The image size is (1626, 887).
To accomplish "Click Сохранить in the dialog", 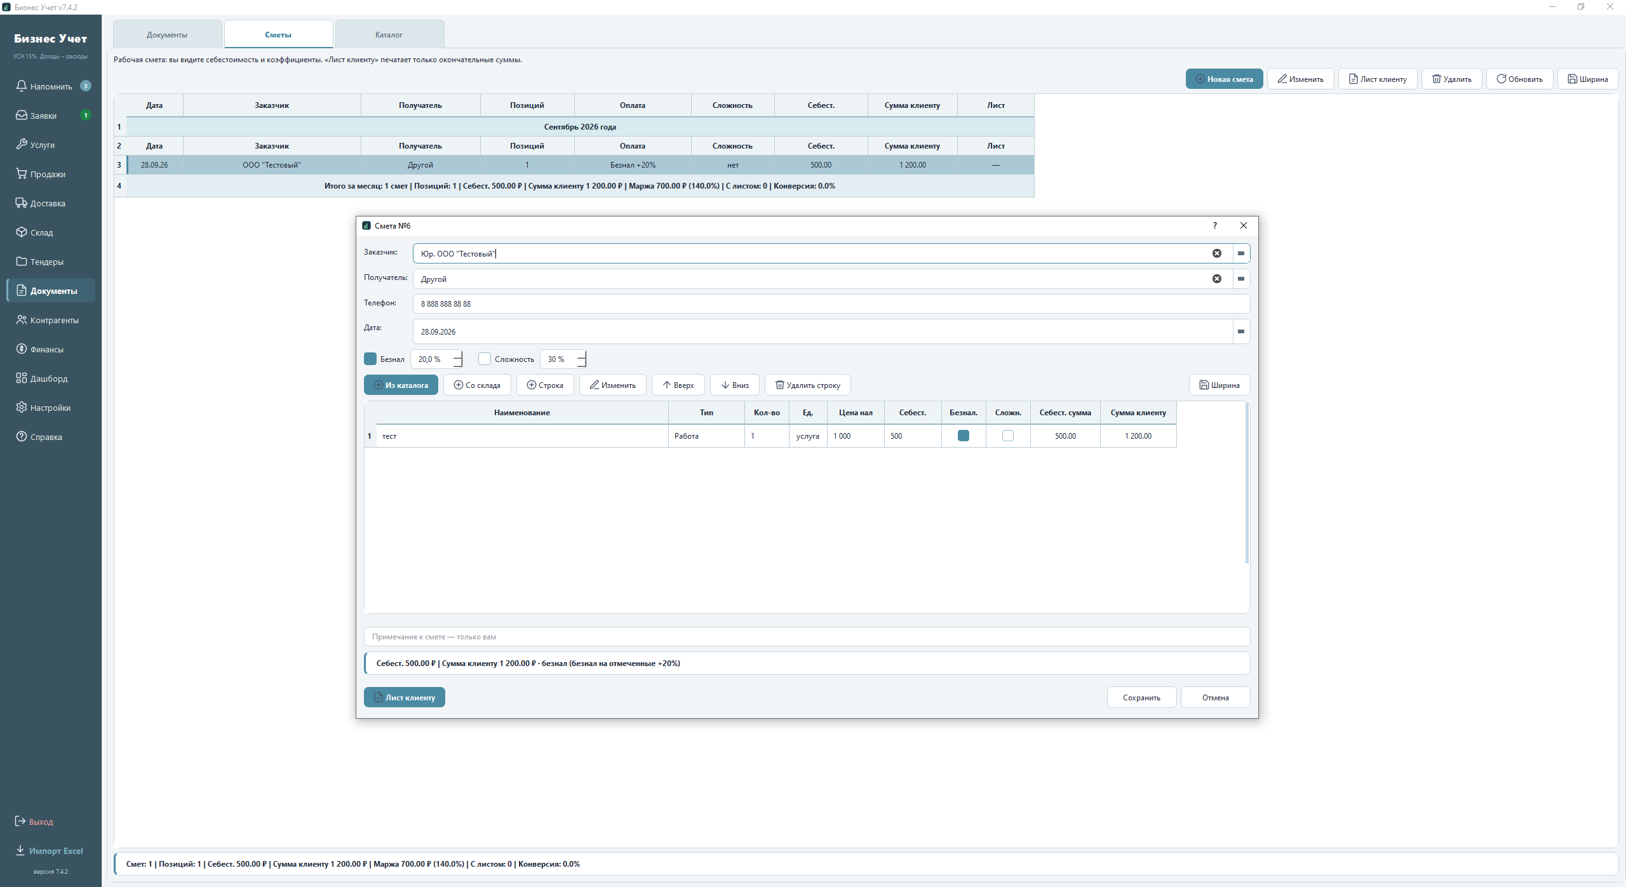I will (x=1141, y=697).
